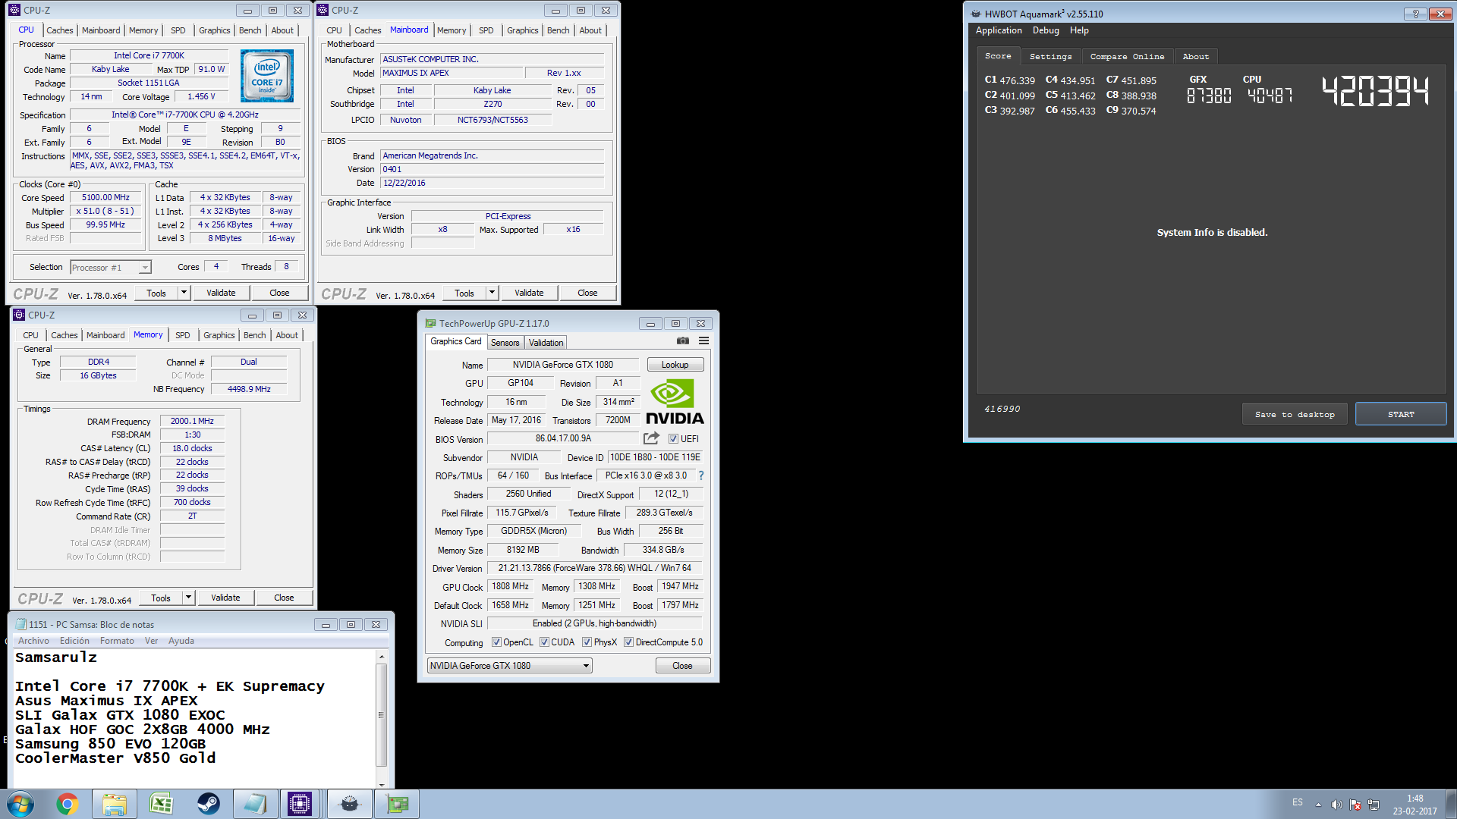
Task: Click GPU-Z screenshot camera icon
Action: [x=683, y=341]
